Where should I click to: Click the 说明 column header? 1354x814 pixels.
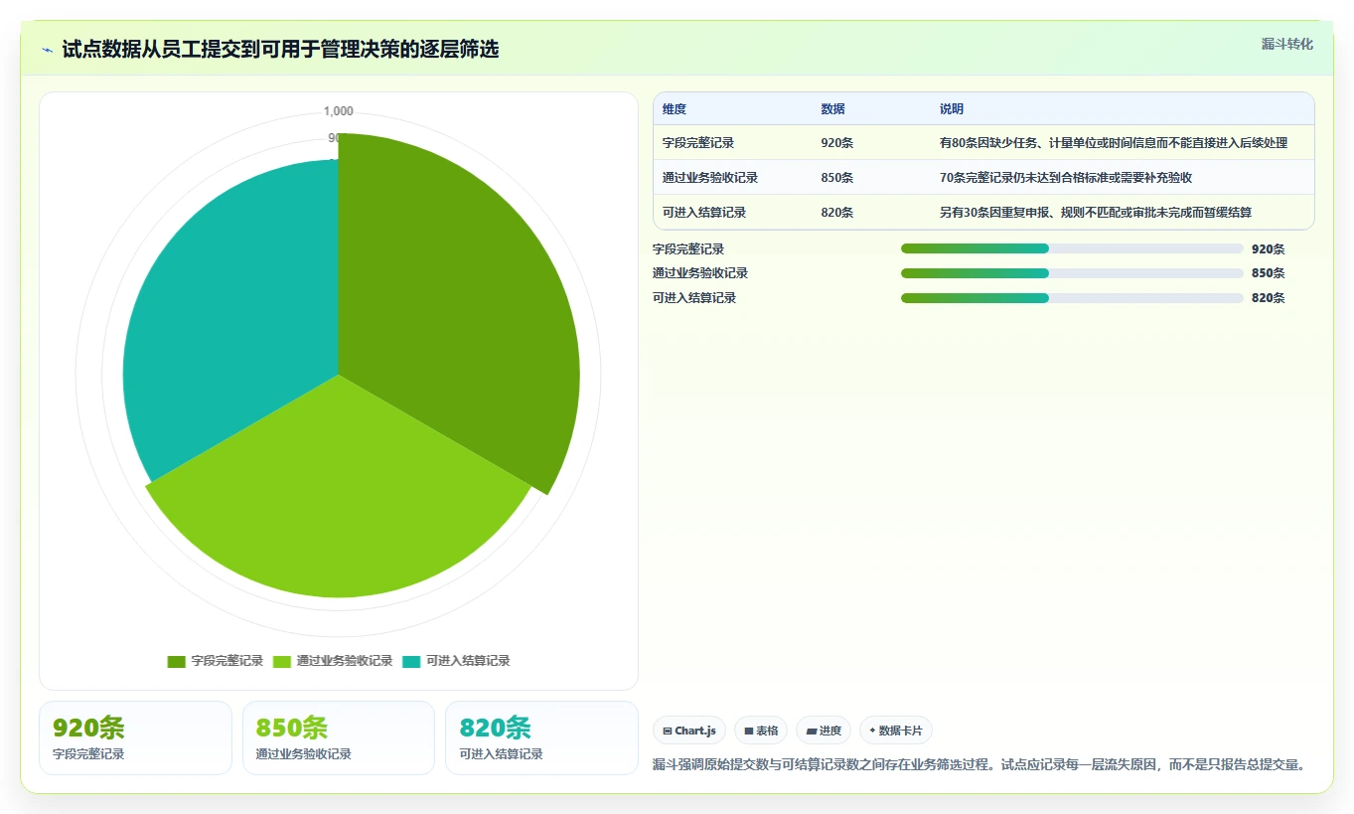coord(952,109)
